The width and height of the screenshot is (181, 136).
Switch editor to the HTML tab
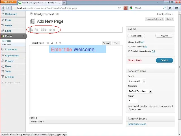115,43
